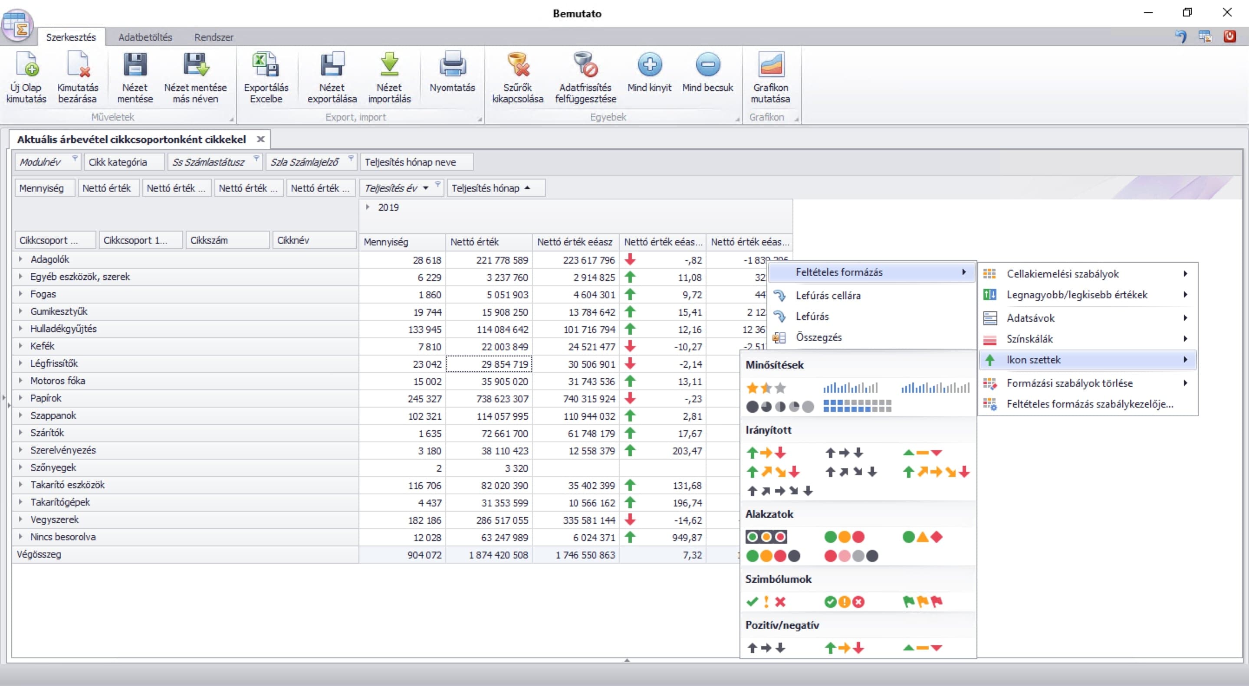Click the Cikk kategória field header
Screen dimensions: 1249x686
pyautogui.click(x=124, y=162)
